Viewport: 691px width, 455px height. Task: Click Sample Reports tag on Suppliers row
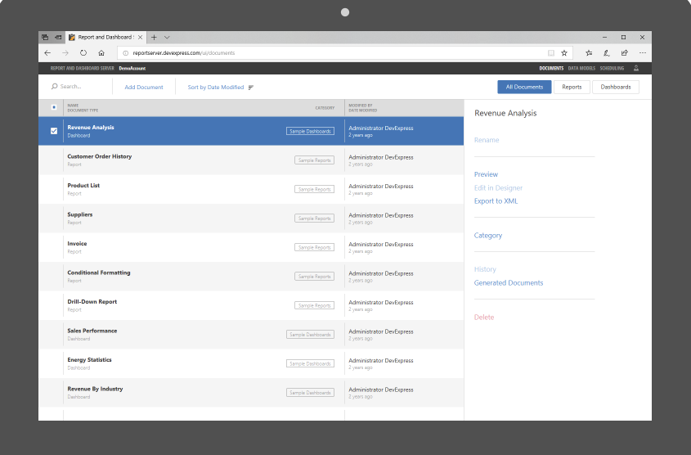[x=314, y=218]
